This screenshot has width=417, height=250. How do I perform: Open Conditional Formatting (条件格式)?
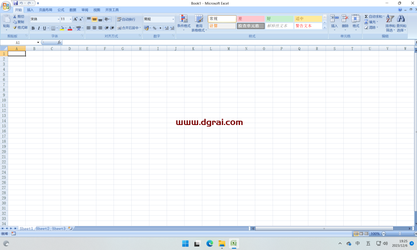[x=183, y=21]
